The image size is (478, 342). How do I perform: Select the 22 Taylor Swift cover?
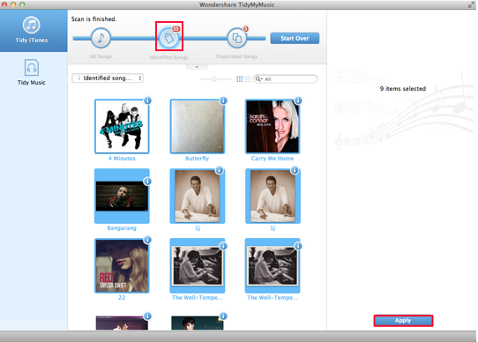click(x=122, y=265)
